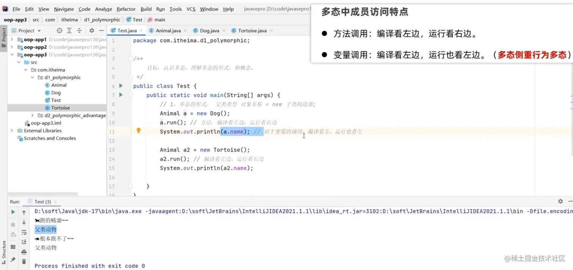Image resolution: width=573 pixels, height=270 pixels.
Task: Close the Test.java editor tab
Action: tap(141, 31)
